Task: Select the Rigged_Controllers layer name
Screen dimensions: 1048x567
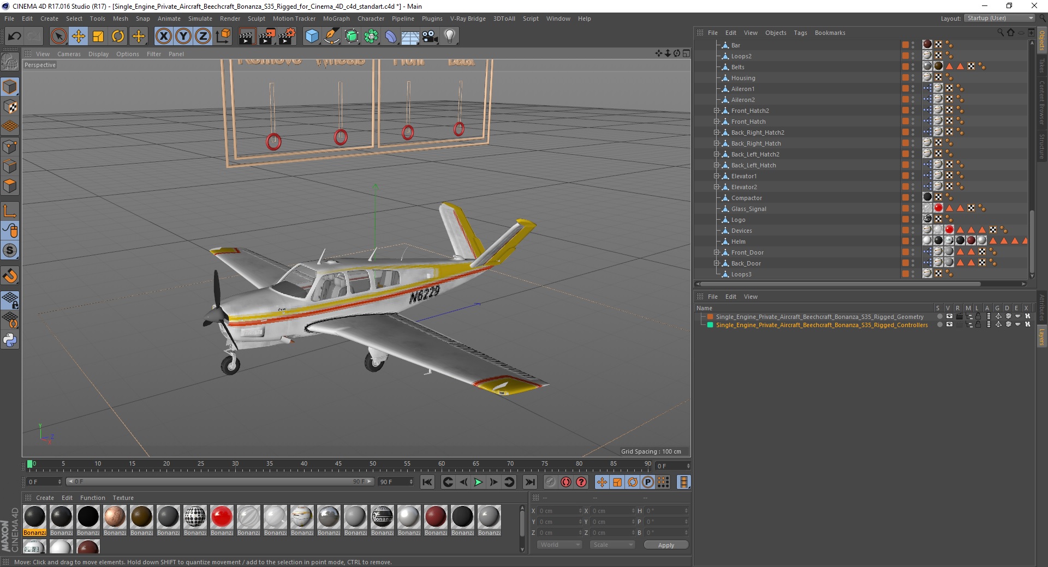Action: pyautogui.click(x=821, y=325)
